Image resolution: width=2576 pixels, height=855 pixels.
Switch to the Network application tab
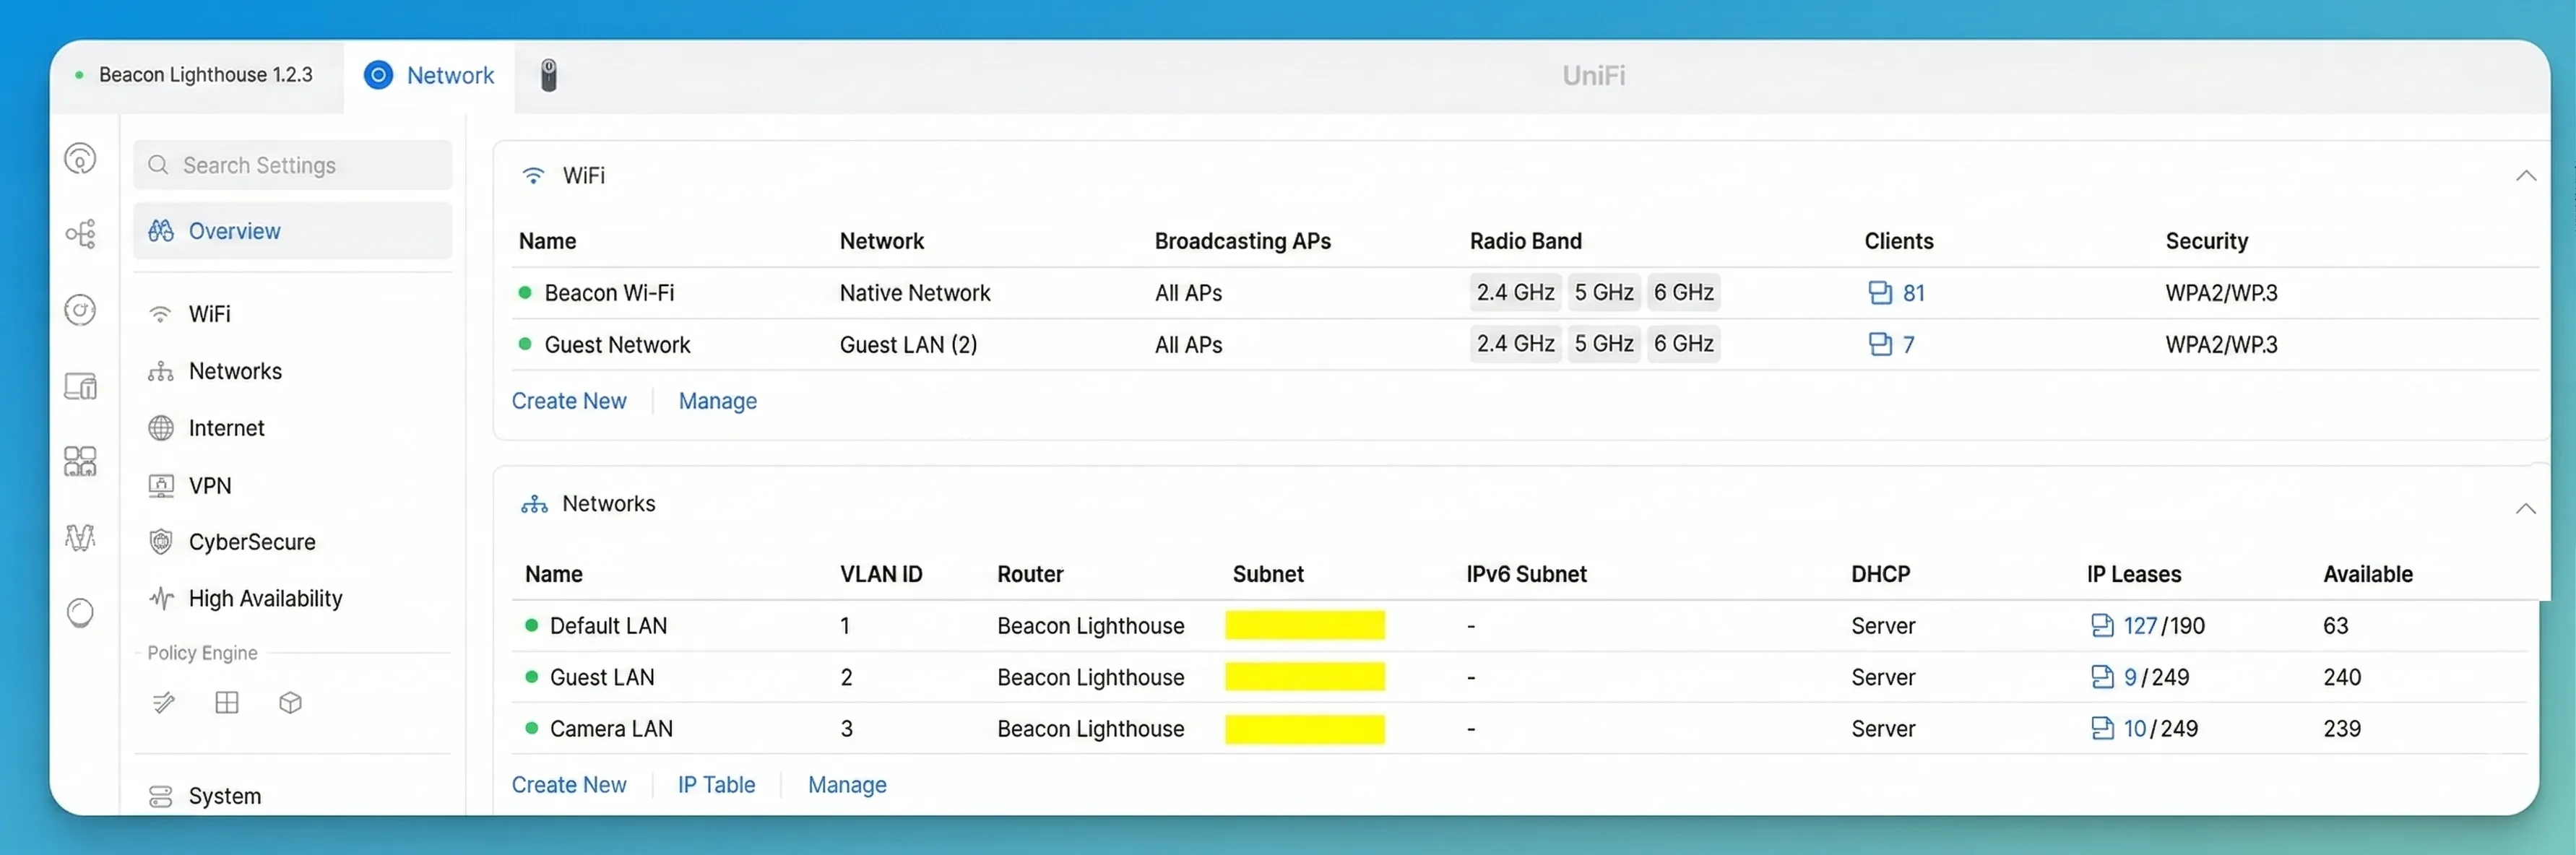click(430, 76)
